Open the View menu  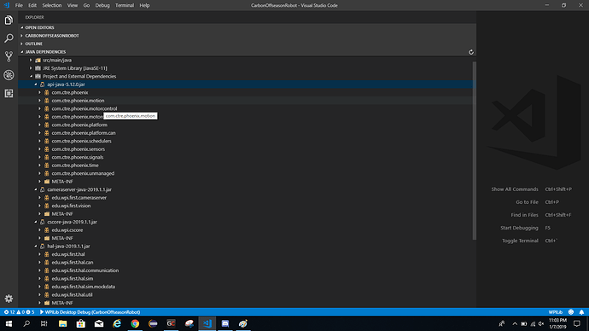pyautogui.click(x=72, y=5)
